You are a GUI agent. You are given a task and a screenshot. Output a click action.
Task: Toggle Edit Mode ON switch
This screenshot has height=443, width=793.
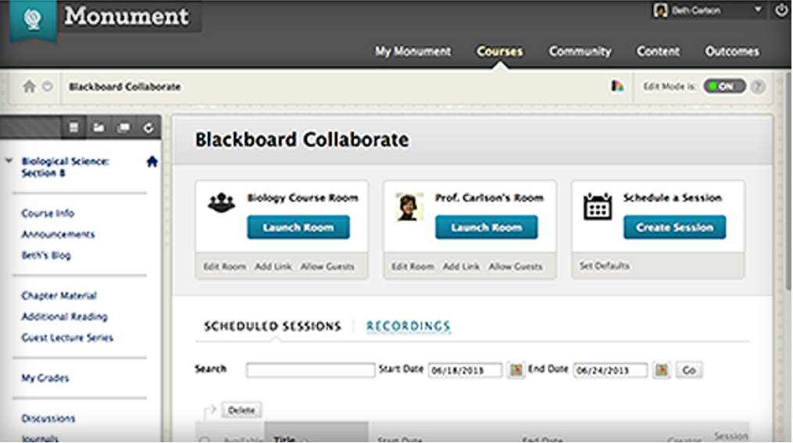pos(724,87)
